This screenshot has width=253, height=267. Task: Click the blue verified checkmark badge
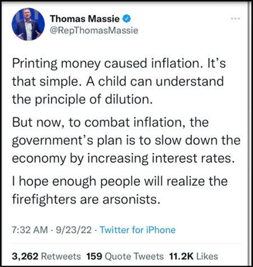(x=126, y=19)
